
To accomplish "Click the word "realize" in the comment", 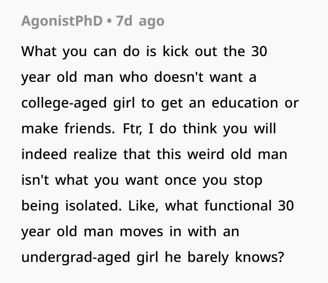I will [98, 154].
